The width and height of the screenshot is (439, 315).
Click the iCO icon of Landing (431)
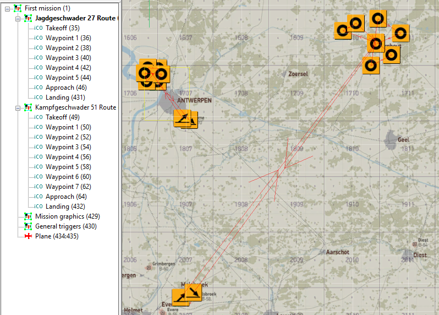point(39,97)
